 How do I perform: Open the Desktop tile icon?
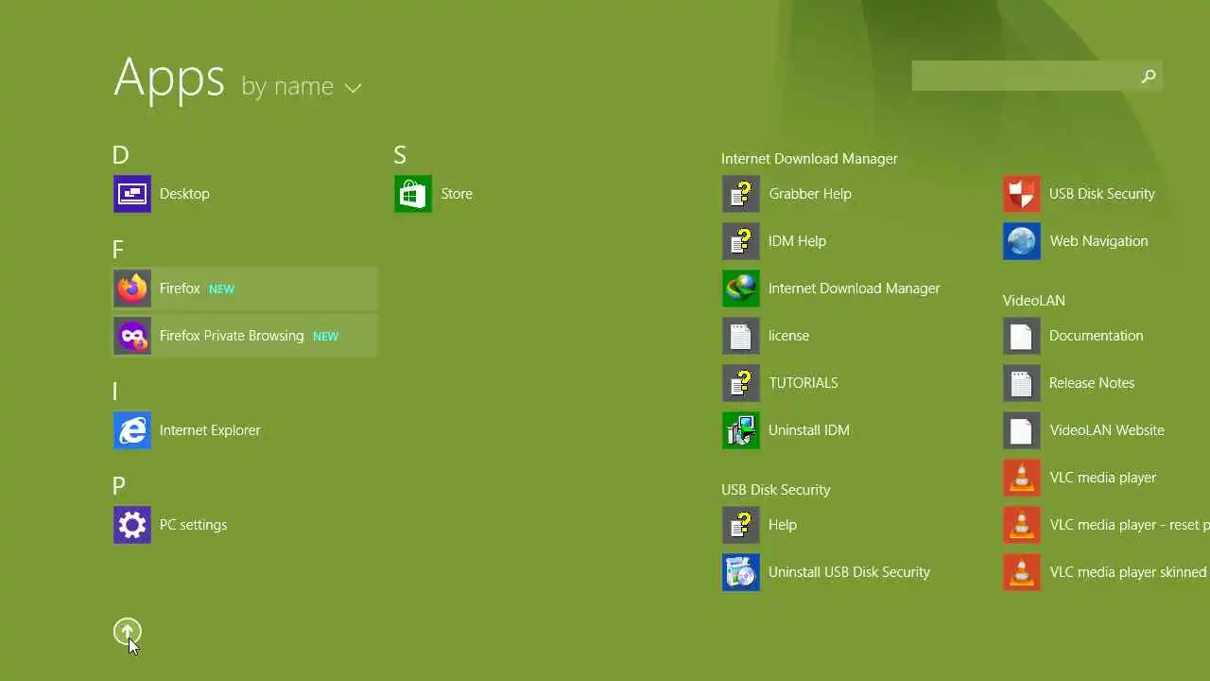[x=132, y=194]
